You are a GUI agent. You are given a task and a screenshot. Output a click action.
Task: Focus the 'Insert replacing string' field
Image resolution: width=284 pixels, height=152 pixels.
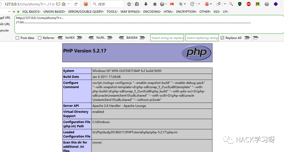pos(202,38)
